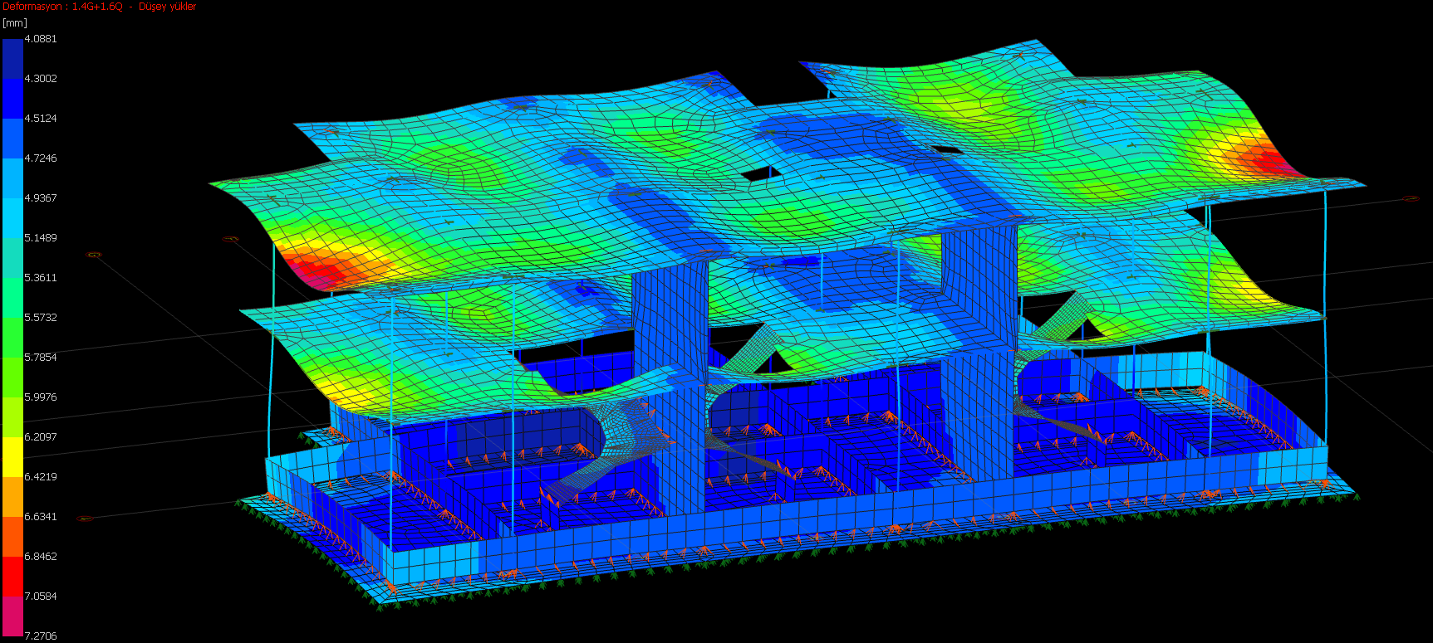Screen dimensions: 1433x643
Task: Click the Deformasyon 1.4G+1.6Q title text
Action: pos(62,7)
